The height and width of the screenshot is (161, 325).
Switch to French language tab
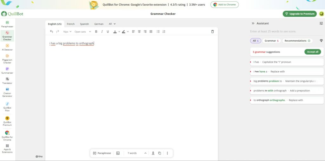pos(71,24)
